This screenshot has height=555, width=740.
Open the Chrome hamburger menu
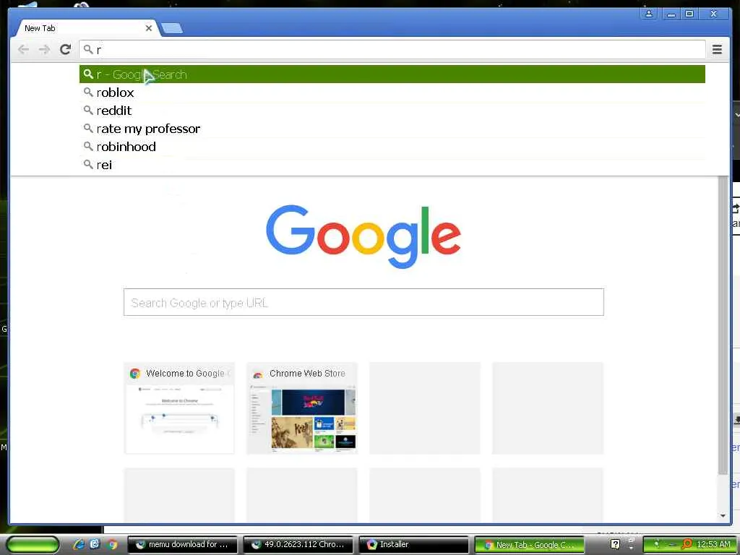(717, 49)
